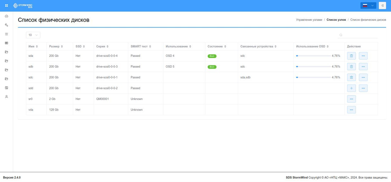
Task: Expand the rows-per-page dropdown showing 10
Action: tap(33, 35)
